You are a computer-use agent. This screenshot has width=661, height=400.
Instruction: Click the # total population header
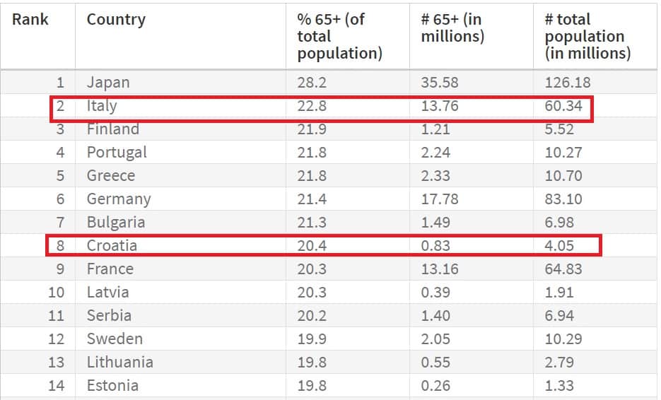(587, 36)
